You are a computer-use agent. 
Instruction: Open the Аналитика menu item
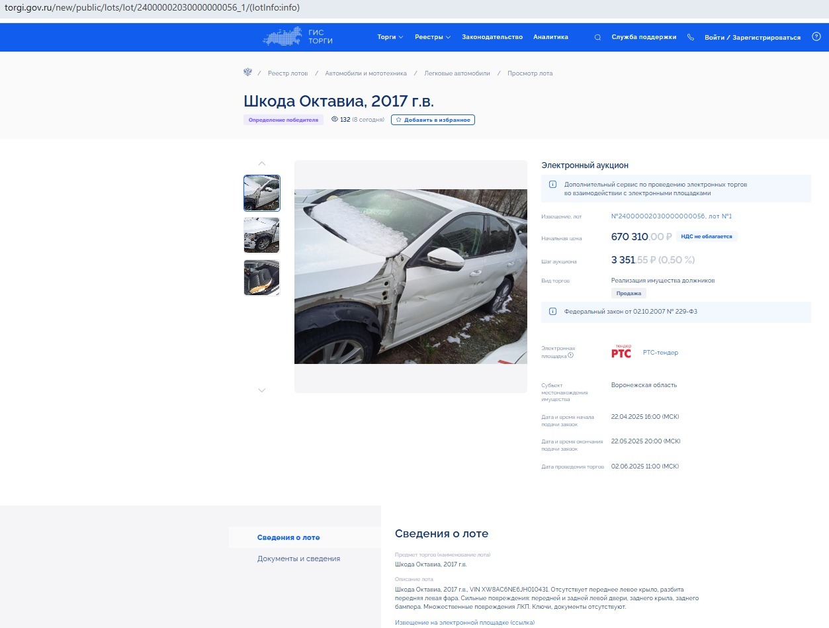pyautogui.click(x=550, y=37)
